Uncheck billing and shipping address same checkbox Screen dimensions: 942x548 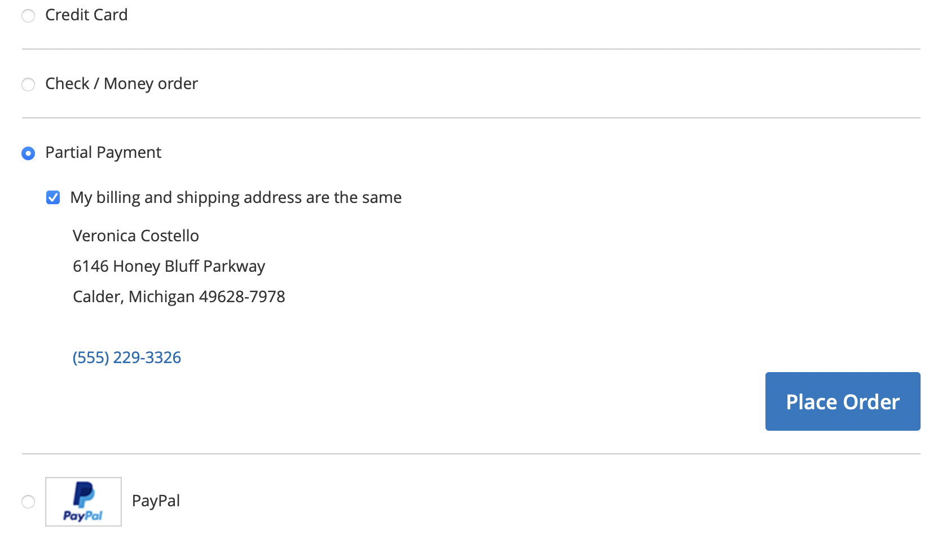click(53, 197)
